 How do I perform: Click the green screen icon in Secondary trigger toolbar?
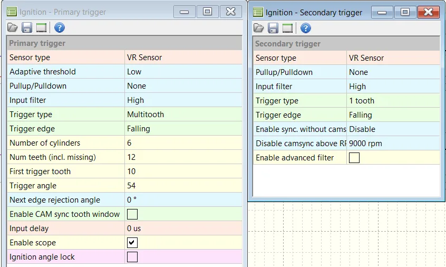[x=287, y=28]
